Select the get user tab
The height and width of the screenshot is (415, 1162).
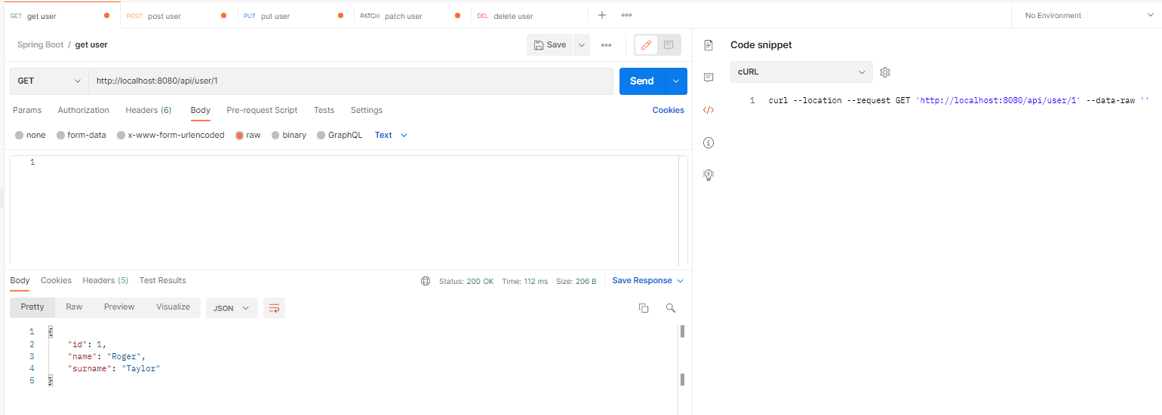pyautogui.click(x=60, y=16)
